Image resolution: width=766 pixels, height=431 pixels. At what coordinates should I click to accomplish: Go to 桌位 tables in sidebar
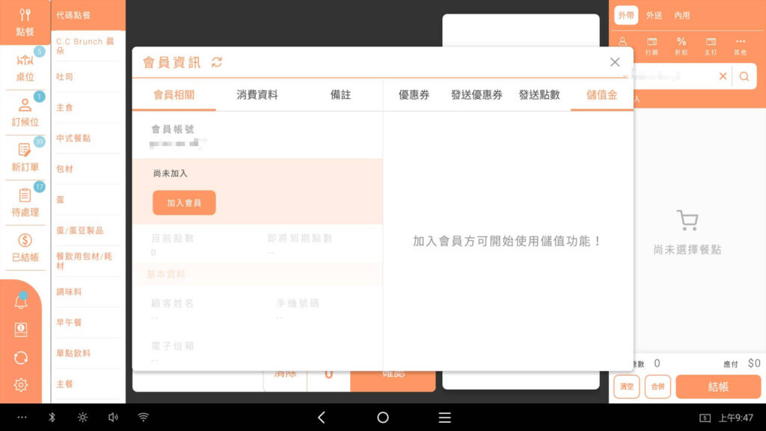click(25, 68)
